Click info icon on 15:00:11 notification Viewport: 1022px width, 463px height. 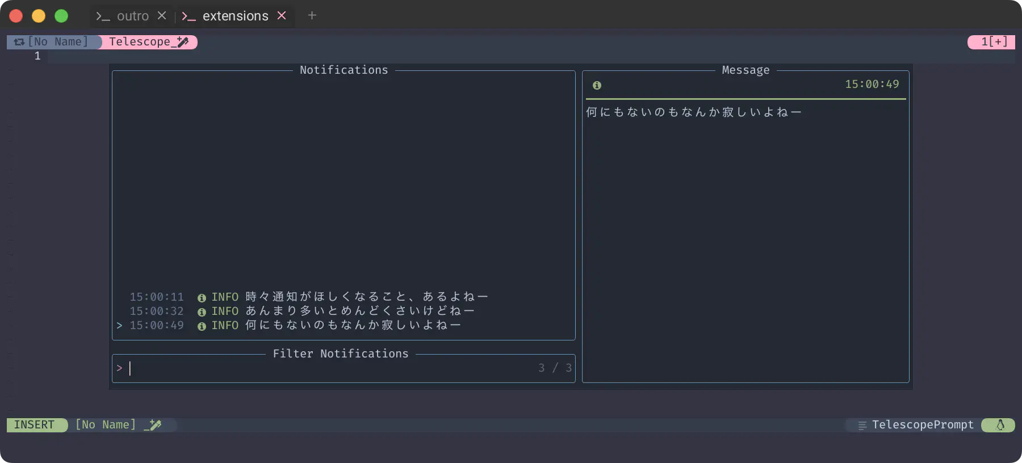tap(202, 298)
